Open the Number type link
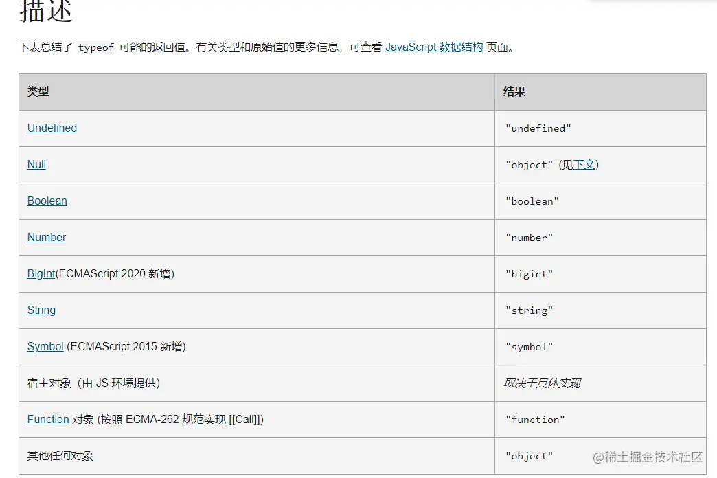 pos(47,237)
